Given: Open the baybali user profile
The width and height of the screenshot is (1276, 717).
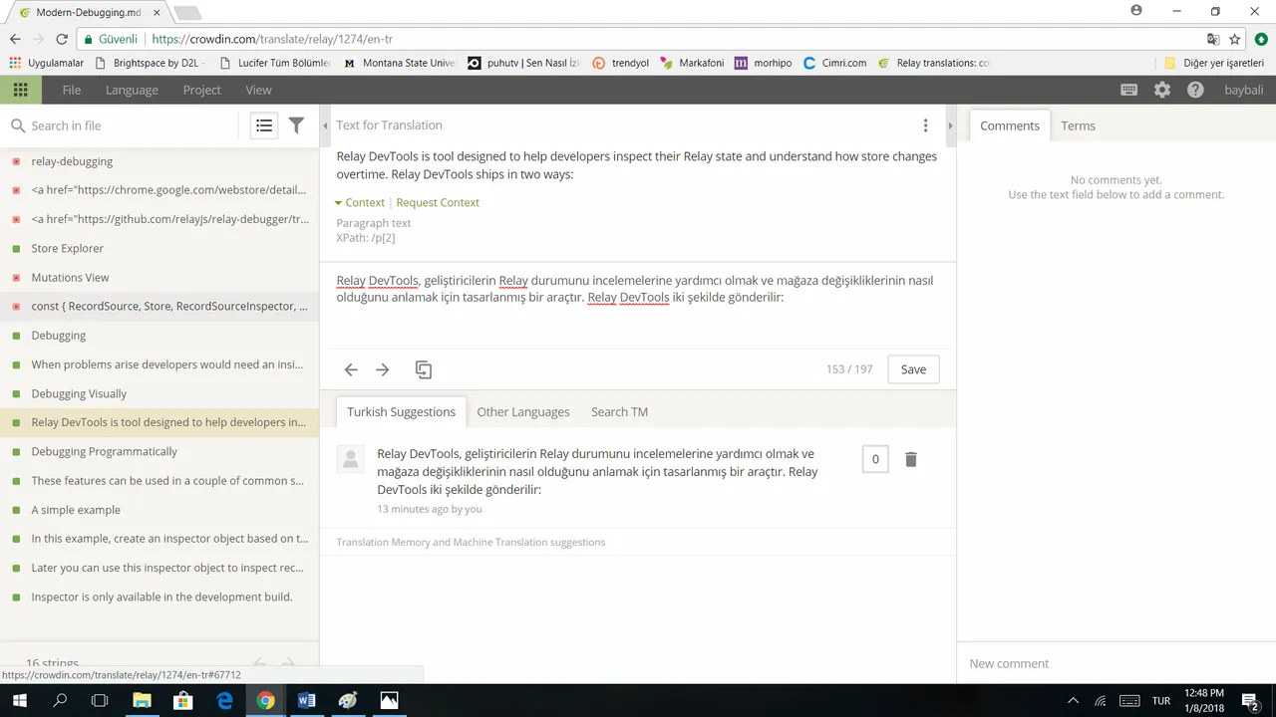Looking at the screenshot, I should (x=1243, y=90).
